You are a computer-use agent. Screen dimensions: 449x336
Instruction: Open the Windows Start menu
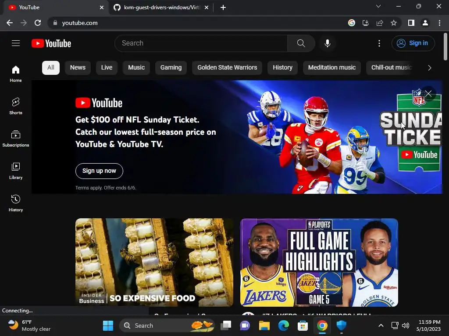click(108, 325)
